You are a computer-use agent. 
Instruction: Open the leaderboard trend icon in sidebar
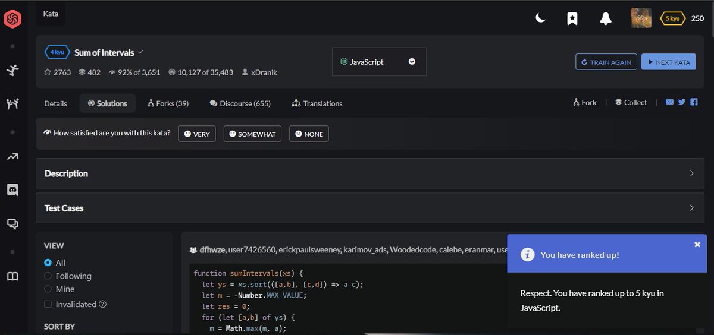(x=12, y=157)
